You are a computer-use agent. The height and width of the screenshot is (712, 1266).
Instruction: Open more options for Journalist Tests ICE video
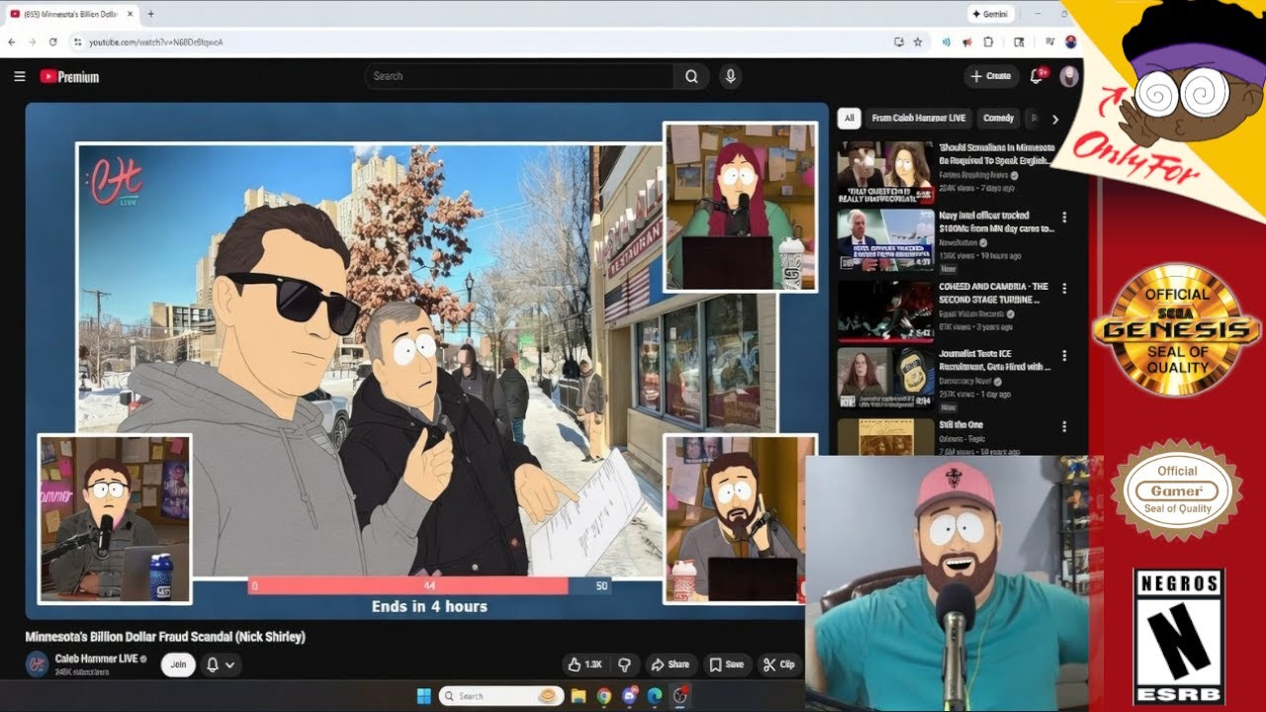(1064, 356)
